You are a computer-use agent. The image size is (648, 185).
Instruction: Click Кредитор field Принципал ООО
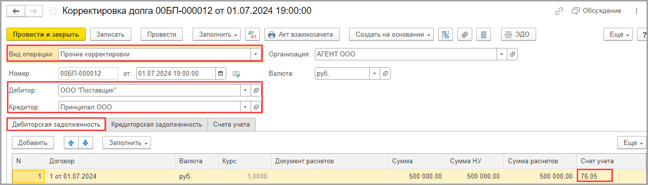point(150,107)
